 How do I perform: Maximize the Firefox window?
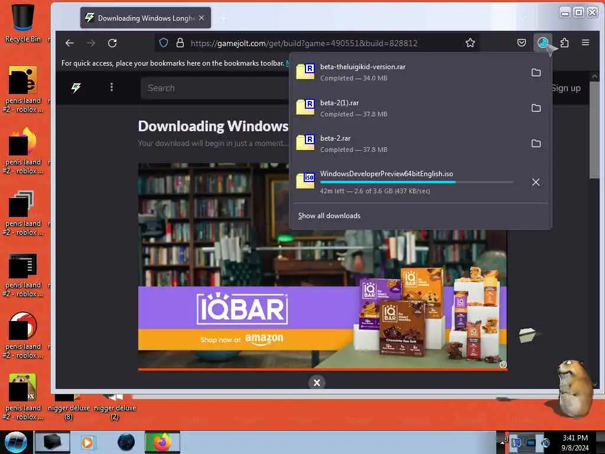tap(579, 12)
